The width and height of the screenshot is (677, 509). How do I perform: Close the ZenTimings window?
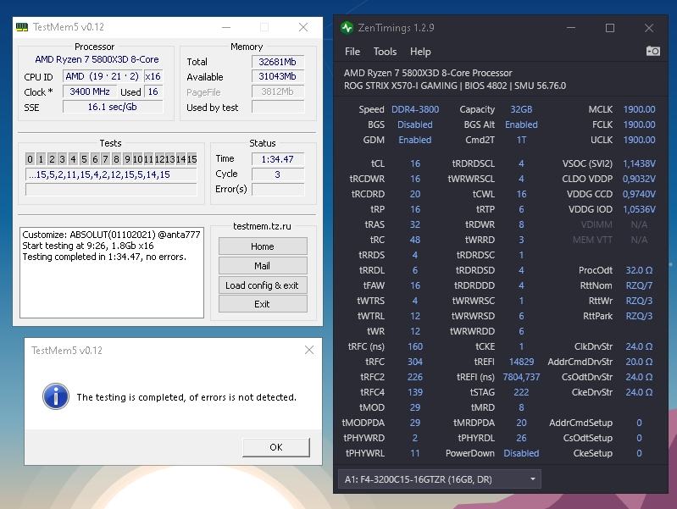click(x=648, y=28)
